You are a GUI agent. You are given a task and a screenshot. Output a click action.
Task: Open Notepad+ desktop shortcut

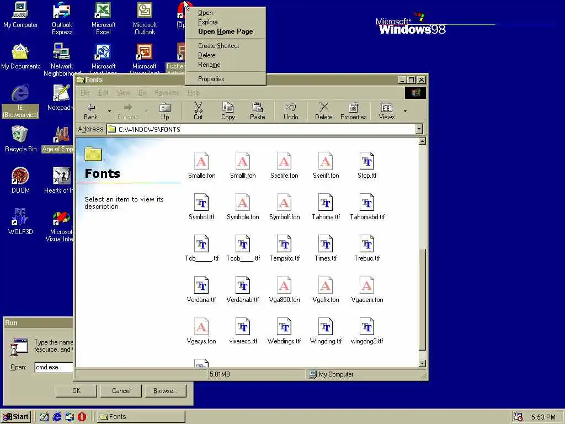(61, 97)
